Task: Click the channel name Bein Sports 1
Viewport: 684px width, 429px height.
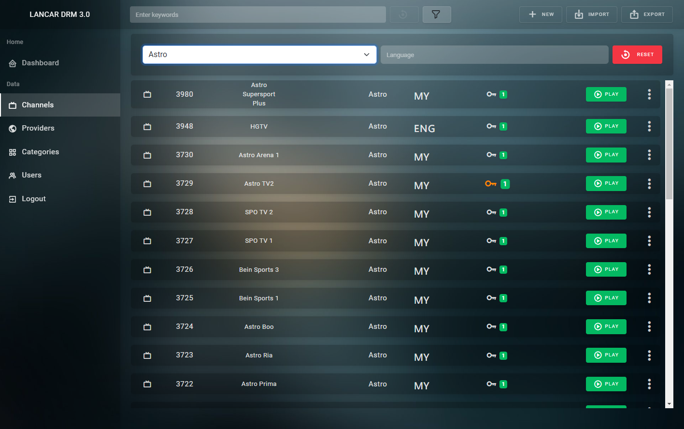Action: pyautogui.click(x=259, y=298)
